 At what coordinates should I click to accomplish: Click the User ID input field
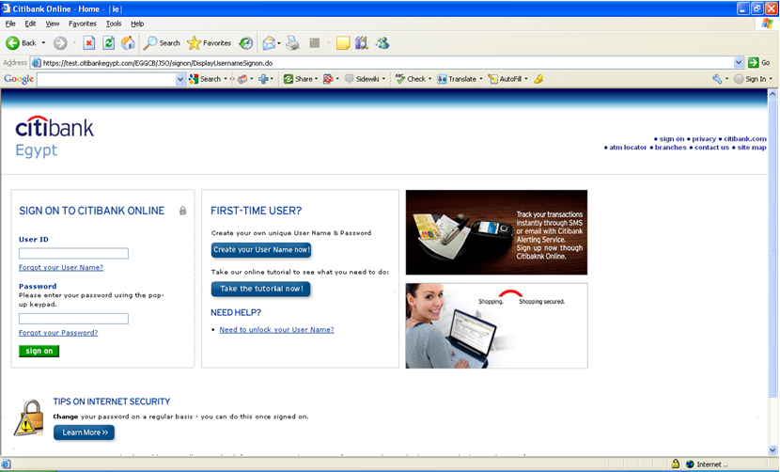[x=73, y=254]
